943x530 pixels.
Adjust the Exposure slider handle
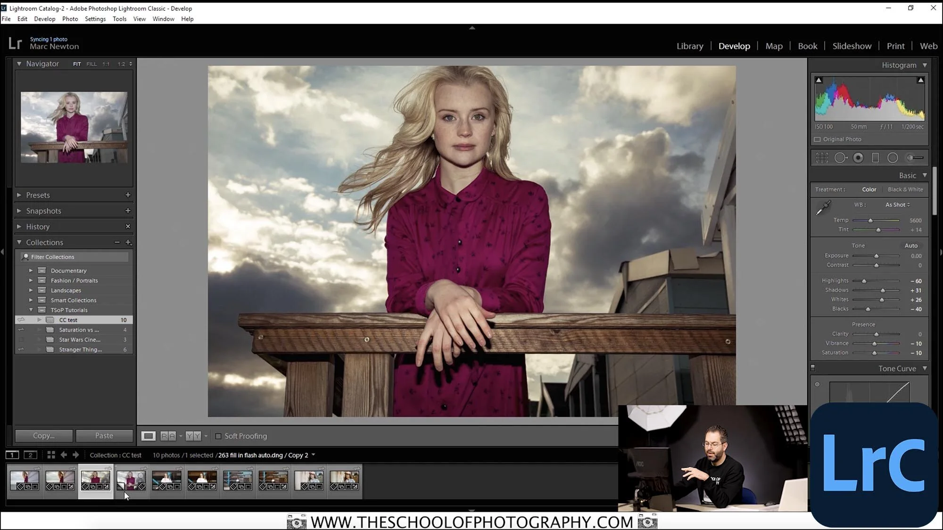pos(876,256)
